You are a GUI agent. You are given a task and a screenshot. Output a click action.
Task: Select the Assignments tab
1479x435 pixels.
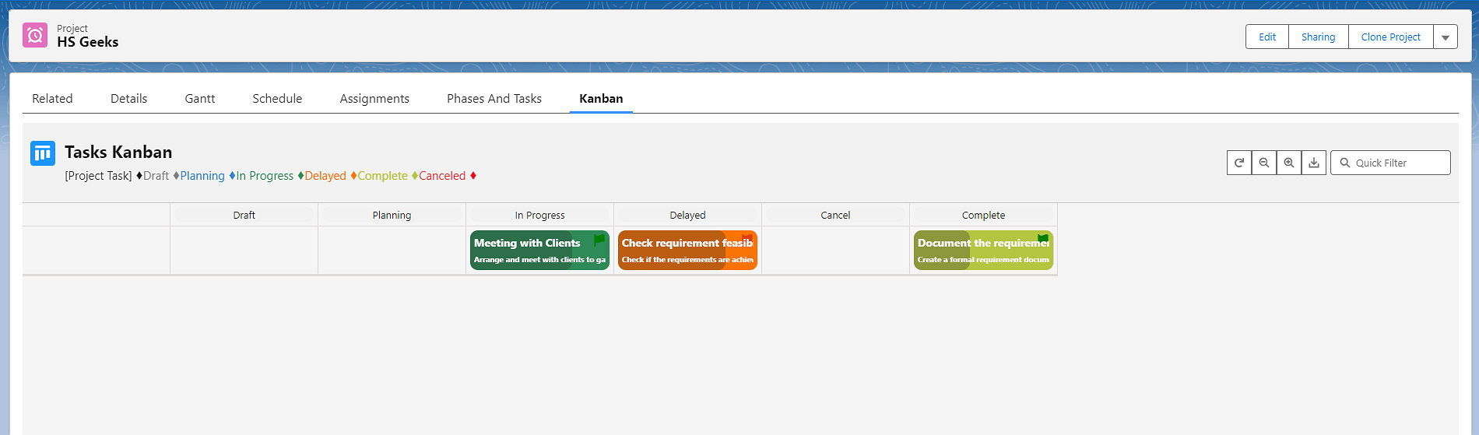374,99
